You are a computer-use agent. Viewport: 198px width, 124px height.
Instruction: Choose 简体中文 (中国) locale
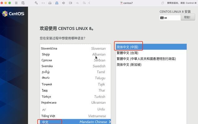(x=151, y=47)
